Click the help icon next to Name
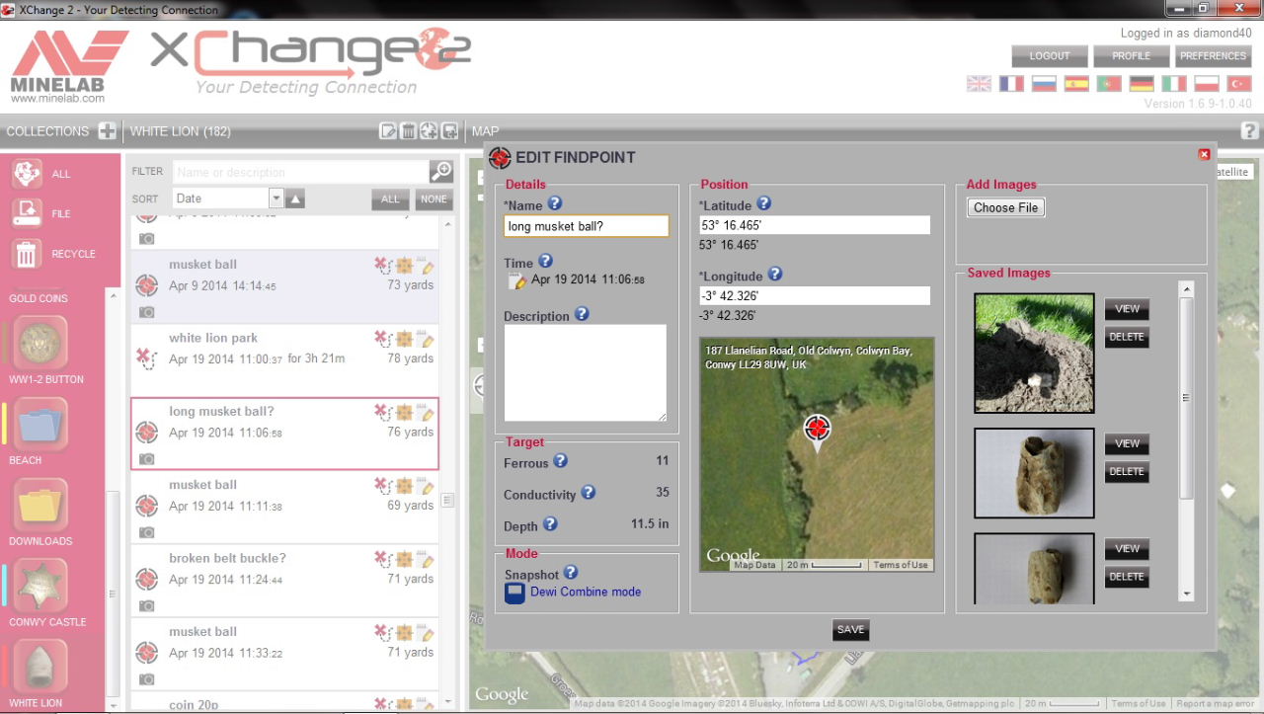The width and height of the screenshot is (1264, 714). point(555,203)
